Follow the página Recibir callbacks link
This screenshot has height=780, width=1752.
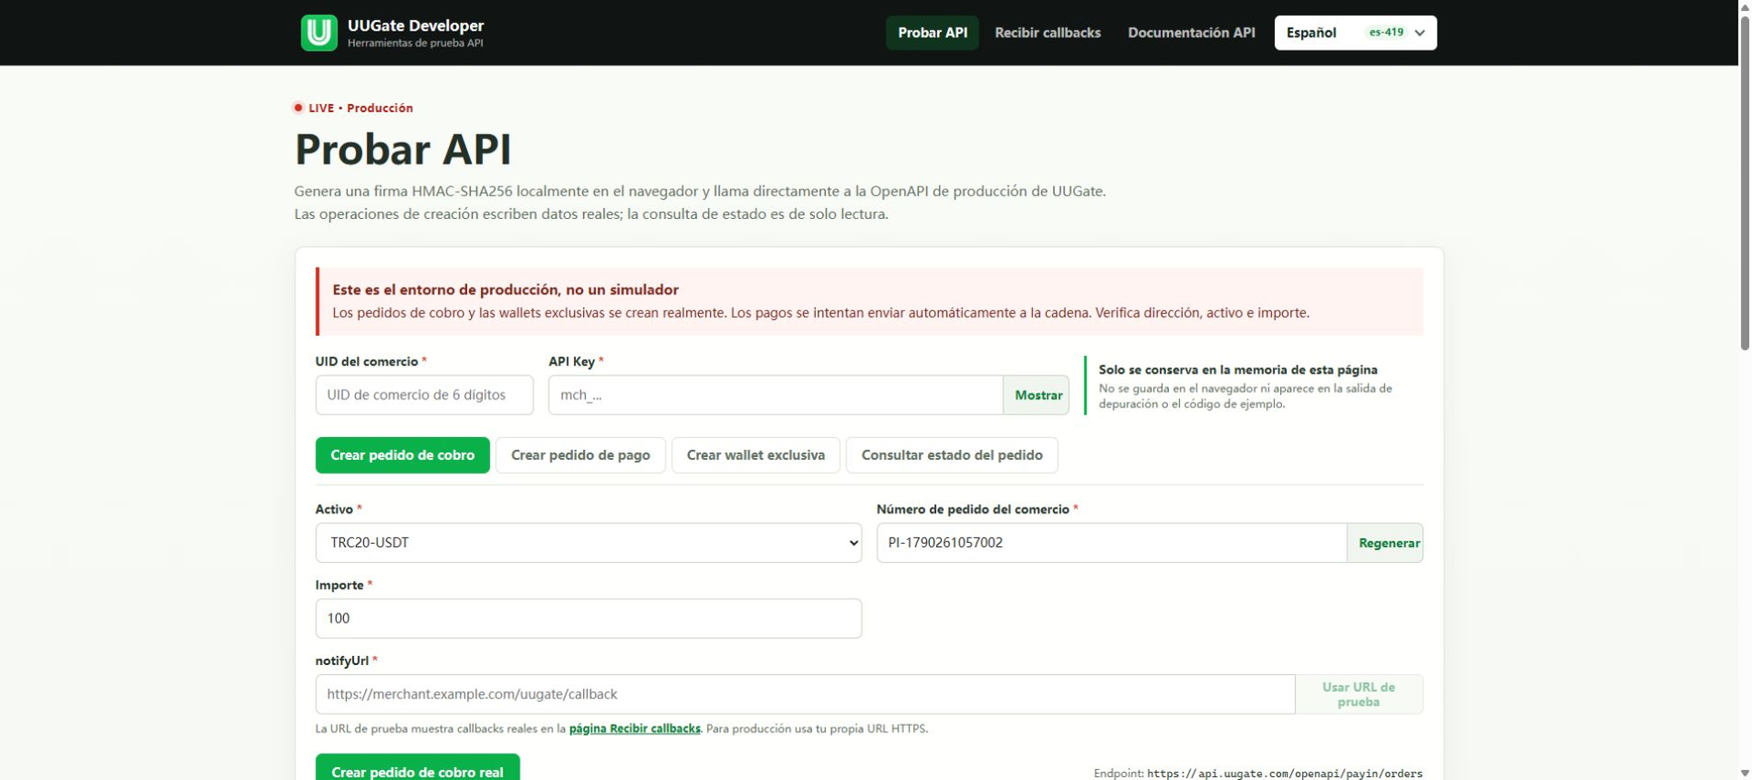click(x=634, y=729)
